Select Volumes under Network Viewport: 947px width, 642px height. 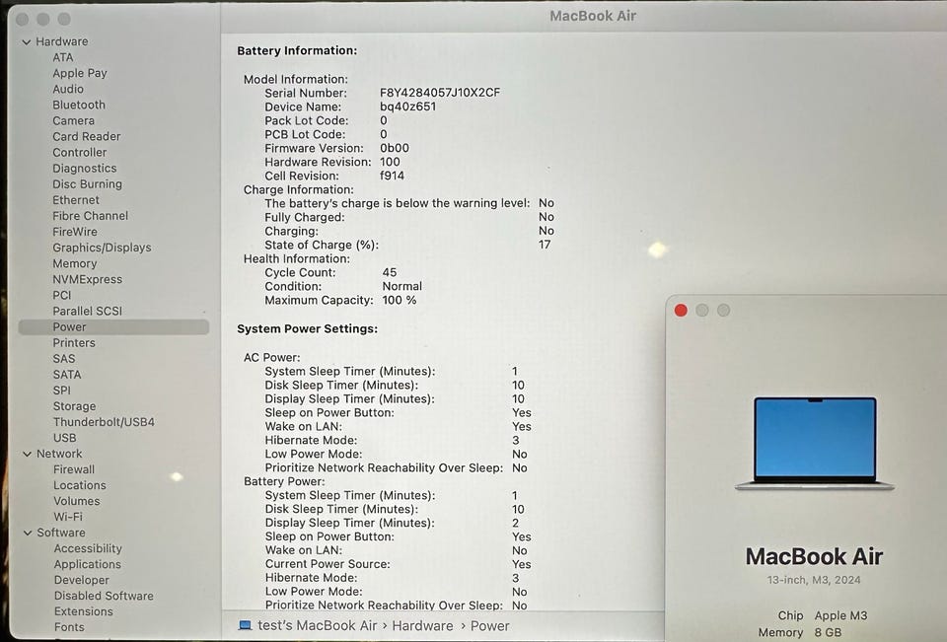(77, 501)
